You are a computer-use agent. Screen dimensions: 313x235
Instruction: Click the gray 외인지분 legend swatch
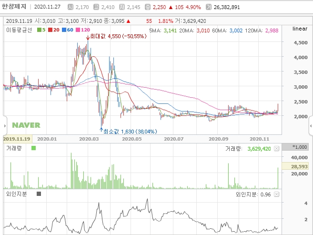[39, 194]
